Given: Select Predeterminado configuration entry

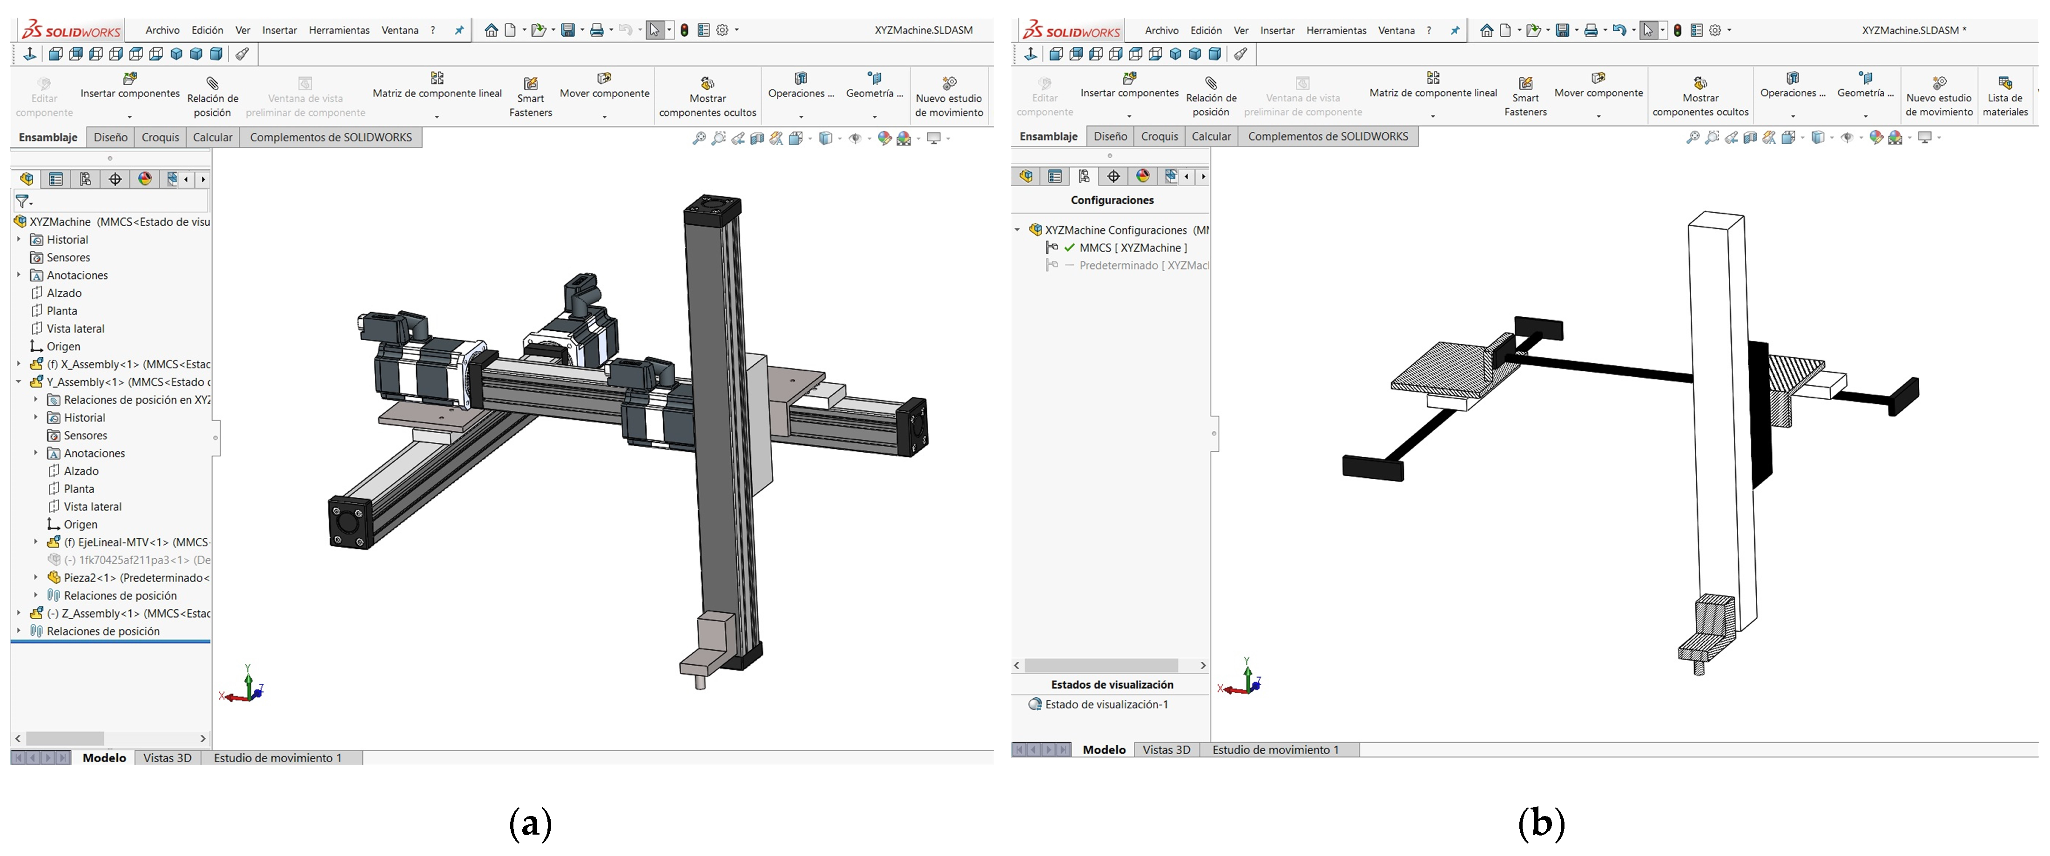Looking at the screenshot, I should (1142, 266).
